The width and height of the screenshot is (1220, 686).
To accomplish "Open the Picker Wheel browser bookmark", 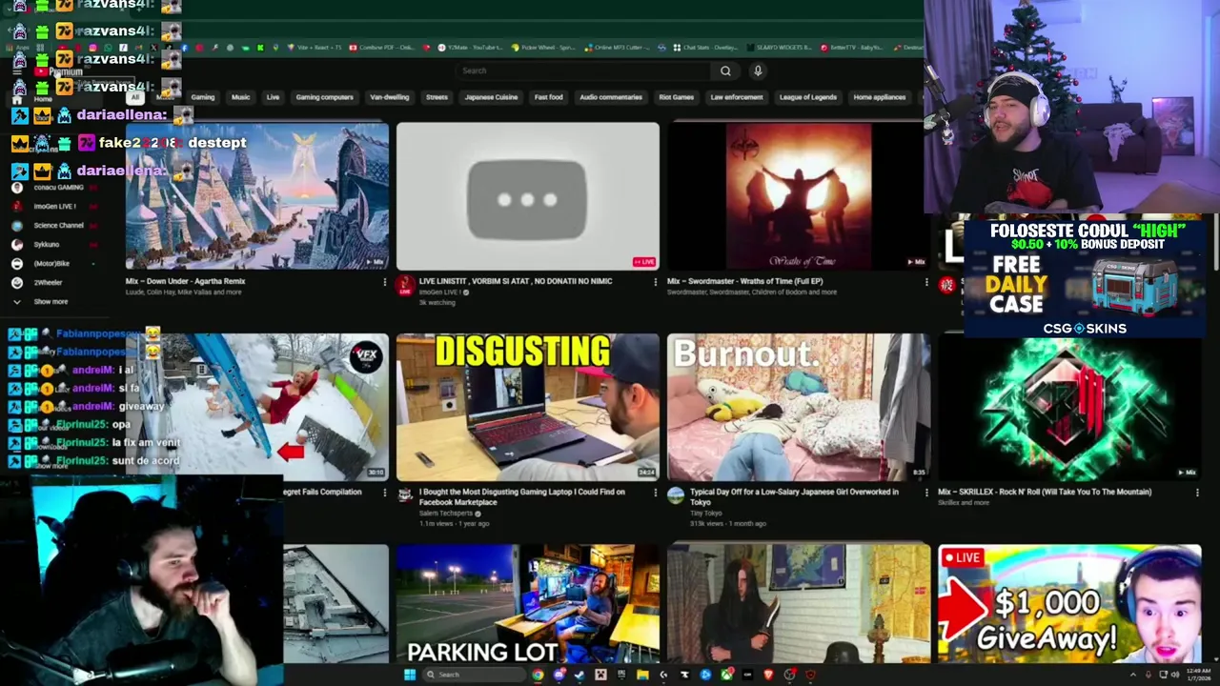I will [x=542, y=47].
